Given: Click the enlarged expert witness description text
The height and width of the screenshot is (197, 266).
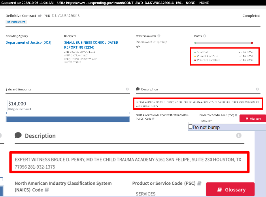Looking at the screenshot, I should 128,163.
